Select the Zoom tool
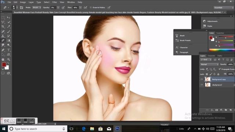The image size is (235, 132). pyautogui.click(x=8, y=59)
